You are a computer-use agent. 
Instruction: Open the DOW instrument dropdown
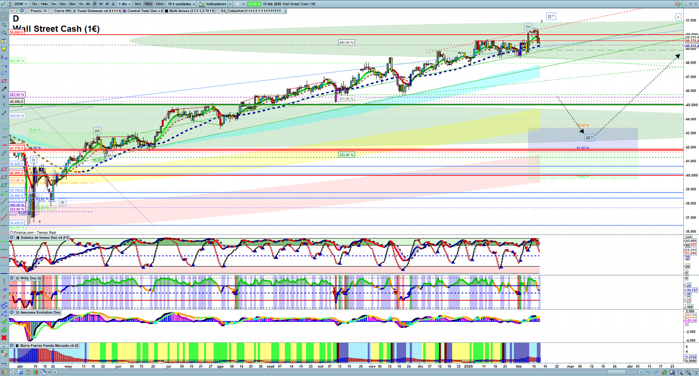pyautogui.click(x=21, y=4)
